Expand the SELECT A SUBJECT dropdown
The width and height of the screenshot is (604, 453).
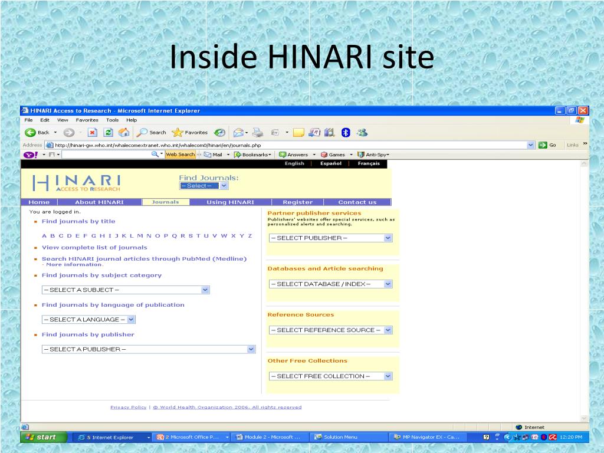(126, 290)
